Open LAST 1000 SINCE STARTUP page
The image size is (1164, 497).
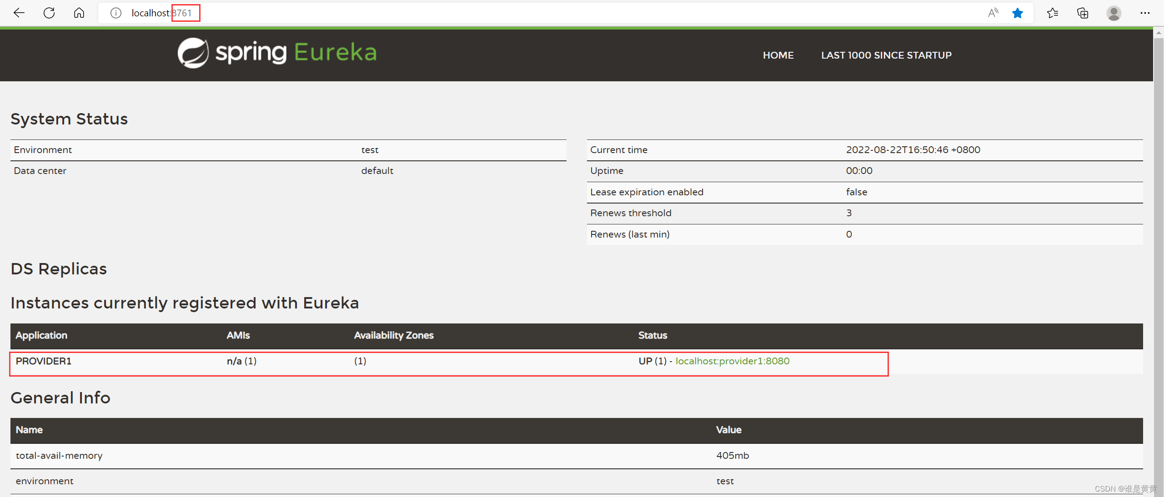click(x=886, y=55)
